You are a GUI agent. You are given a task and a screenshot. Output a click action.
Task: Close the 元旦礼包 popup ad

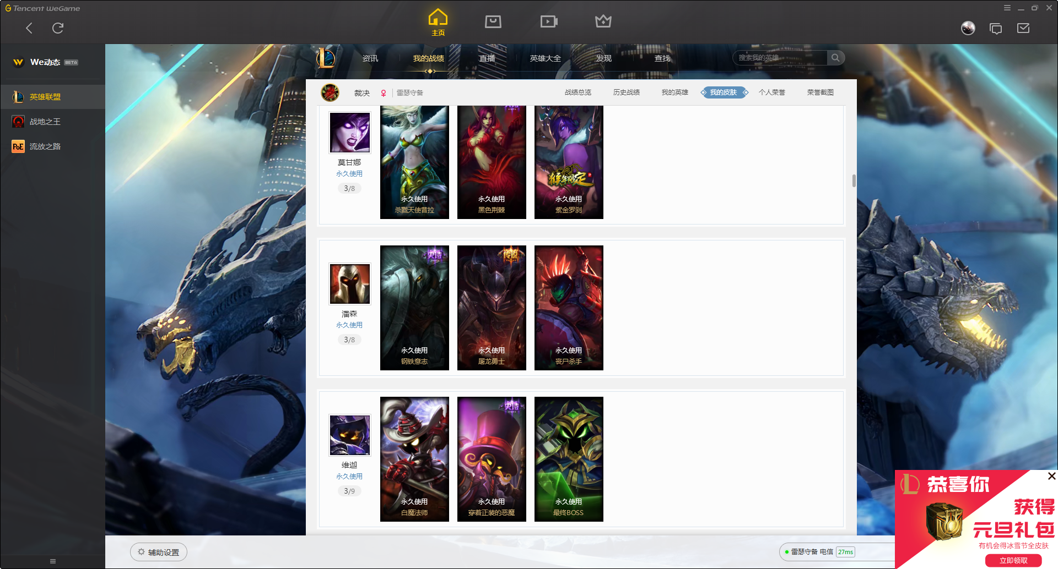click(x=1051, y=476)
